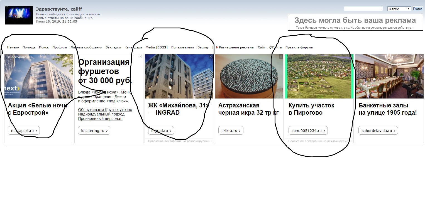Click the califf user avatar image

pos(19,15)
